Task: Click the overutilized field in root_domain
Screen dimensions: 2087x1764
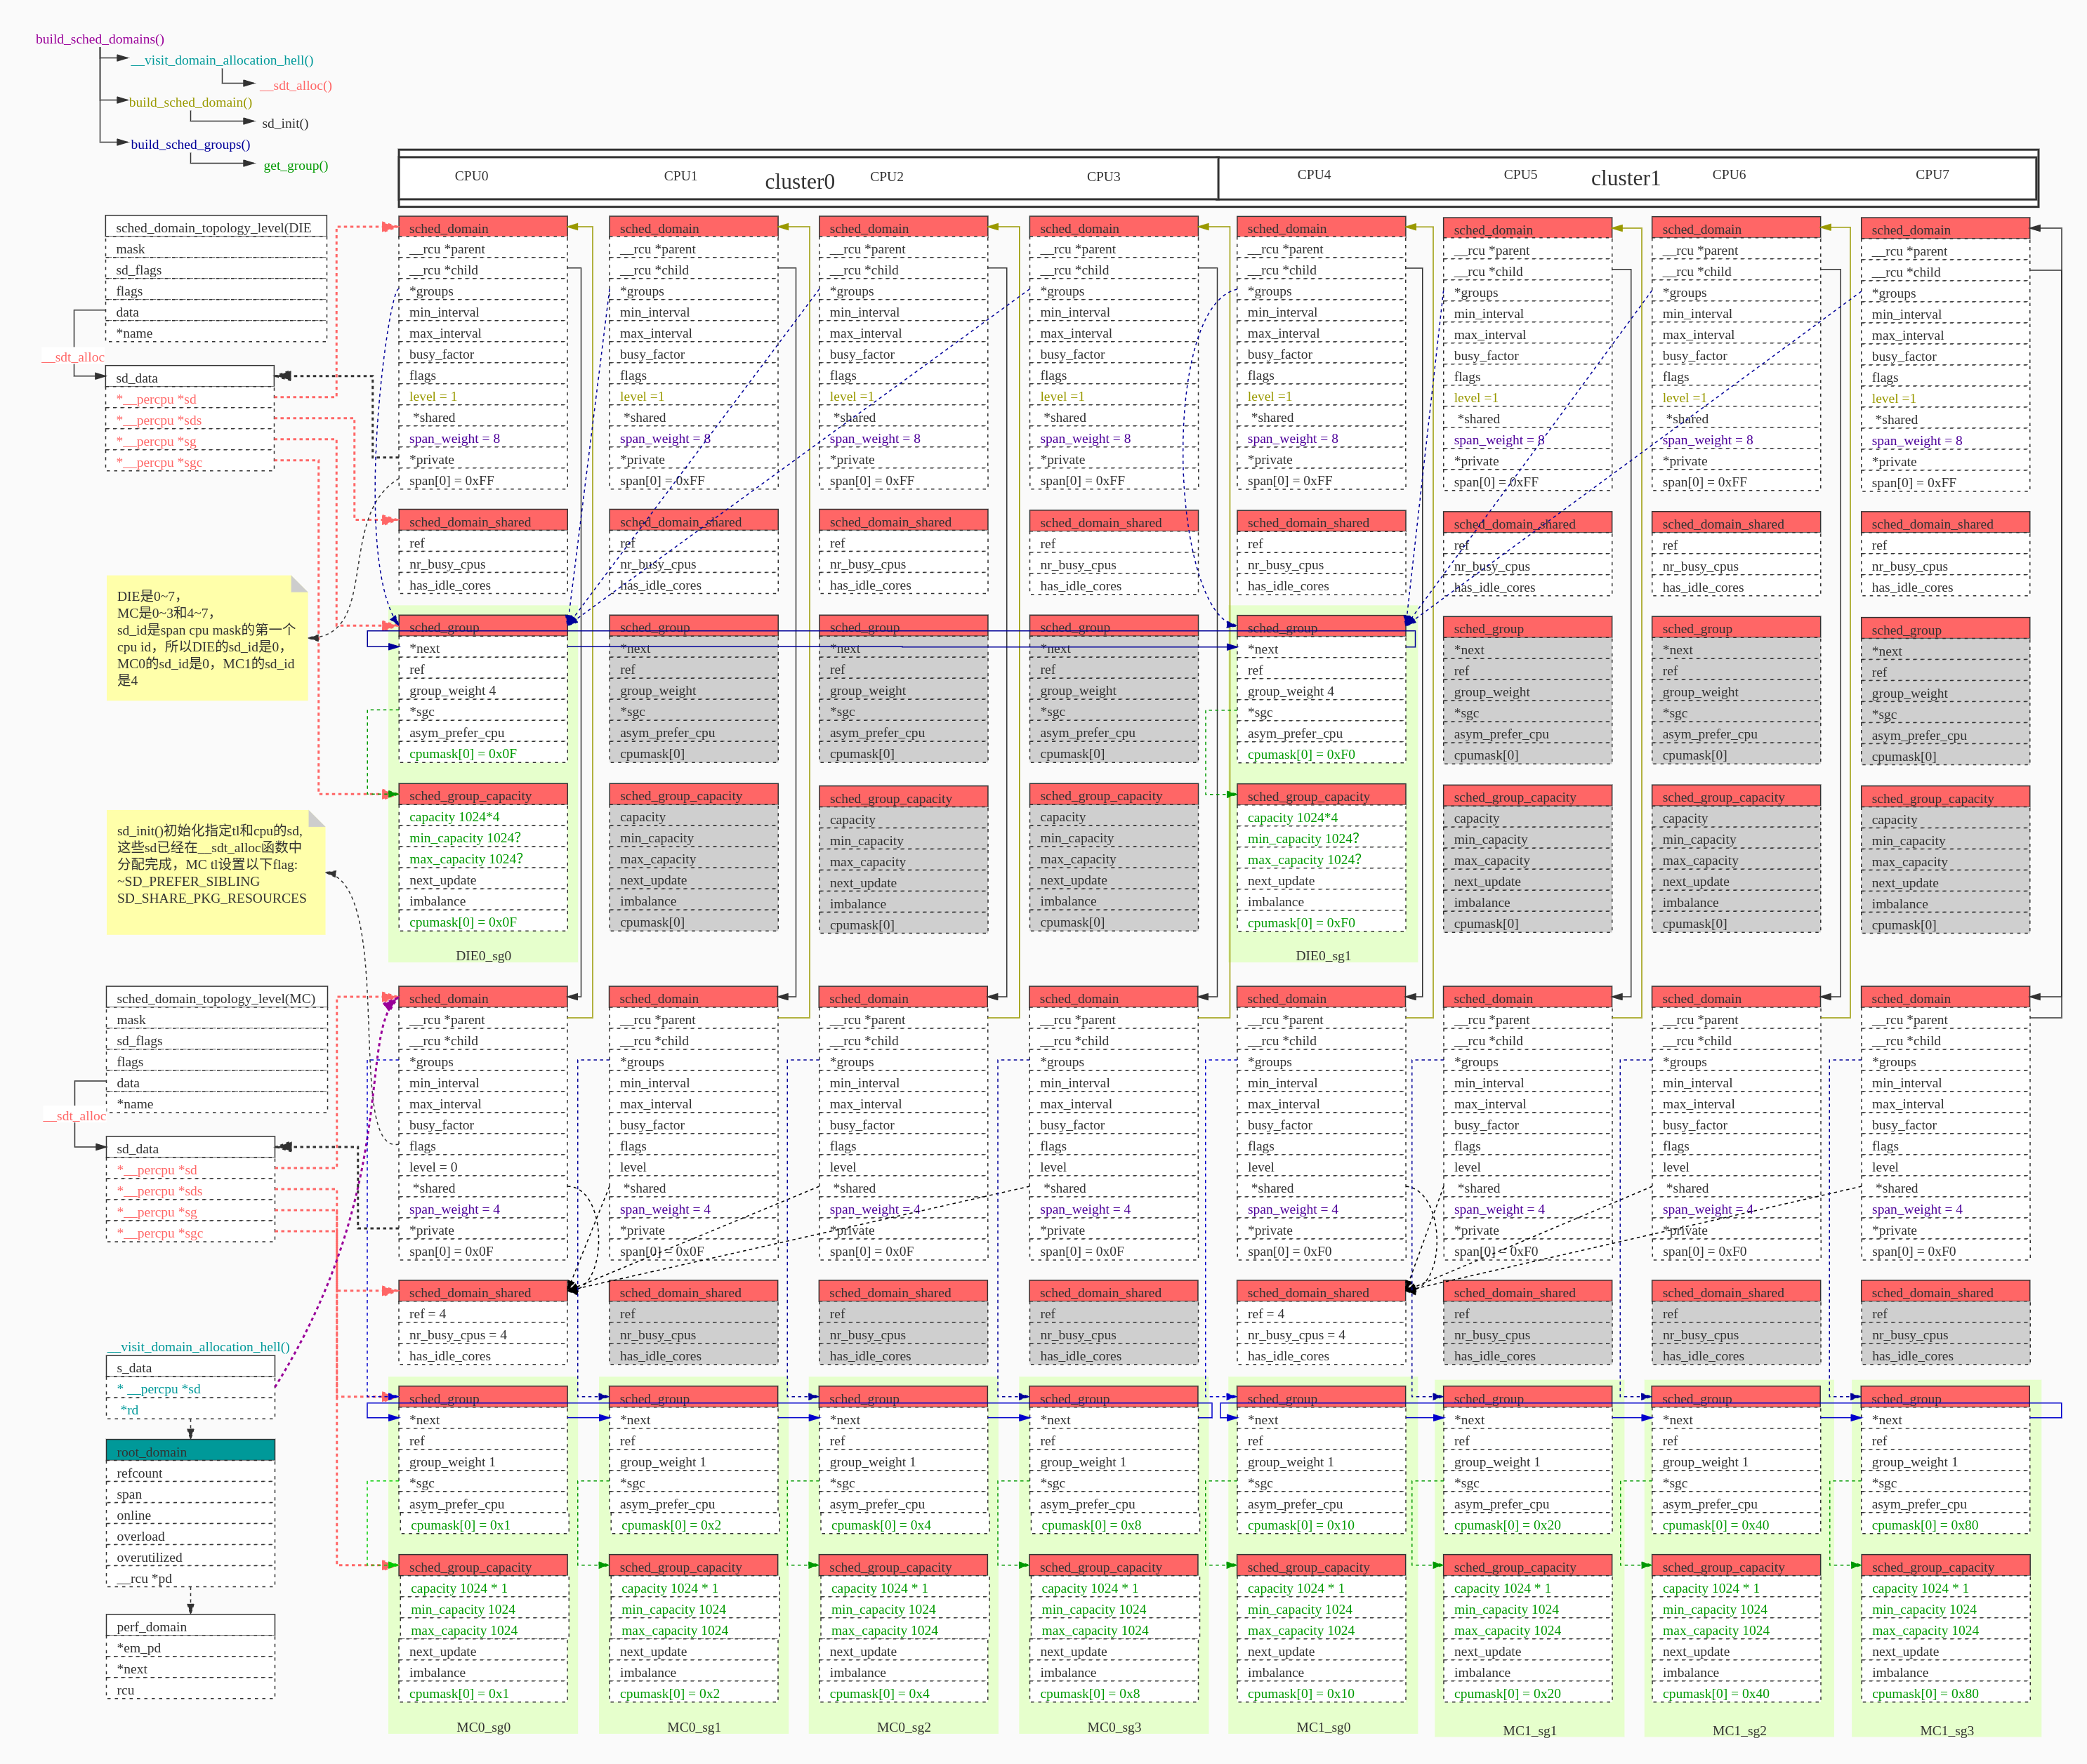Action: tap(149, 1557)
